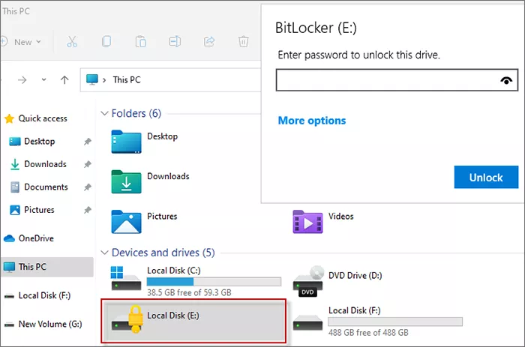Viewport: 525px width, 347px height.
Task: Click the Rename icon in toolbar
Action: (x=175, y=42)
